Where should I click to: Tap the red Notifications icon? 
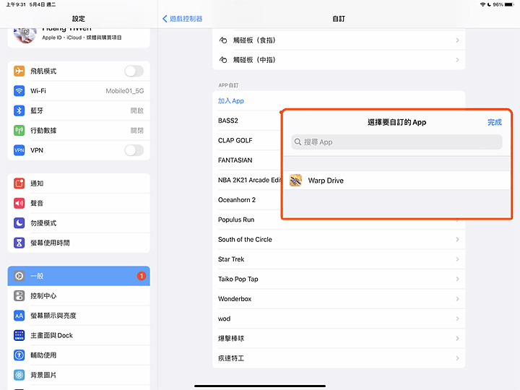19,183
